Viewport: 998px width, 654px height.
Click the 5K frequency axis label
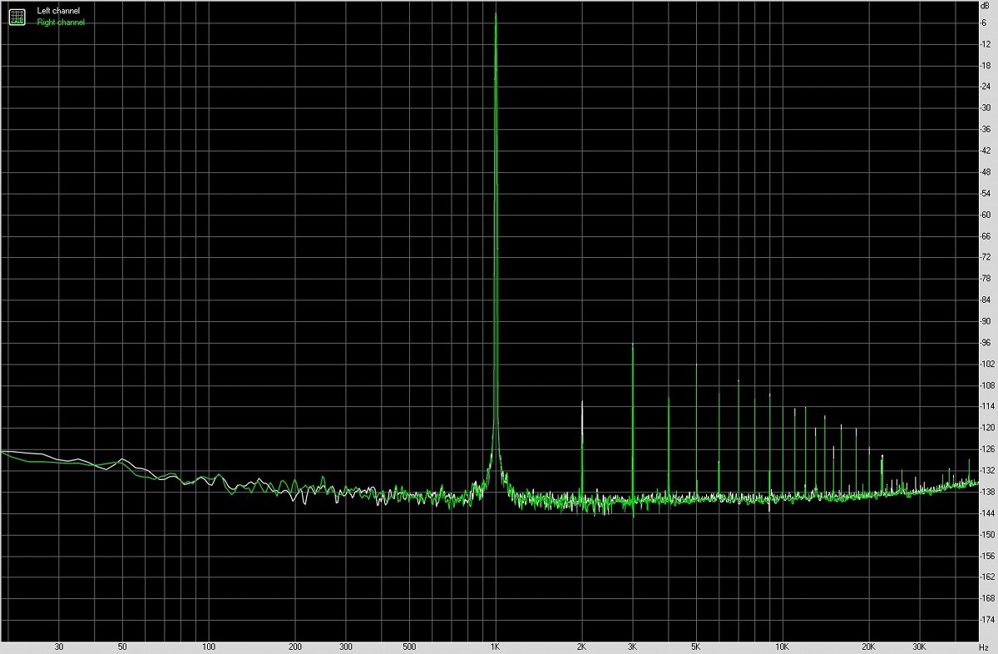click(x=696, y=647)
